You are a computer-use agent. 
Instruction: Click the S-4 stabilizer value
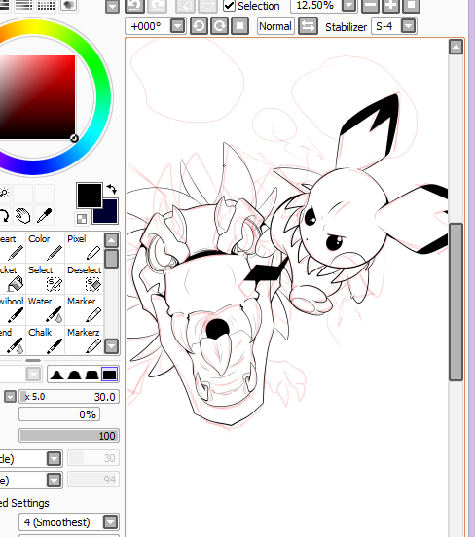(384, 26)
